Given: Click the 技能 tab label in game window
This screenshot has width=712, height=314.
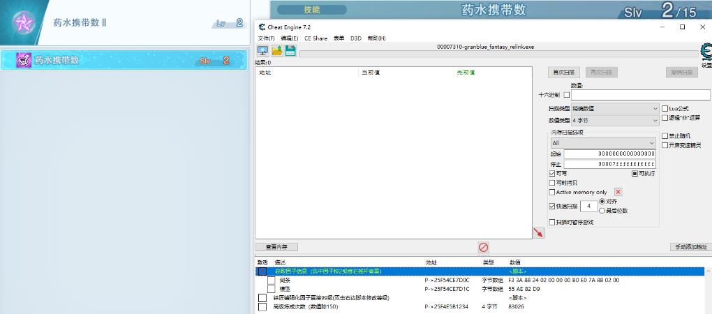Looking at the screenshot, I should (x=311, y=10).
